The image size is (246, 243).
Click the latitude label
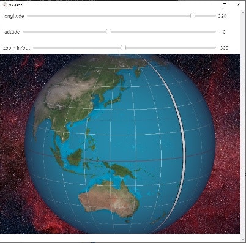point(12,32)
